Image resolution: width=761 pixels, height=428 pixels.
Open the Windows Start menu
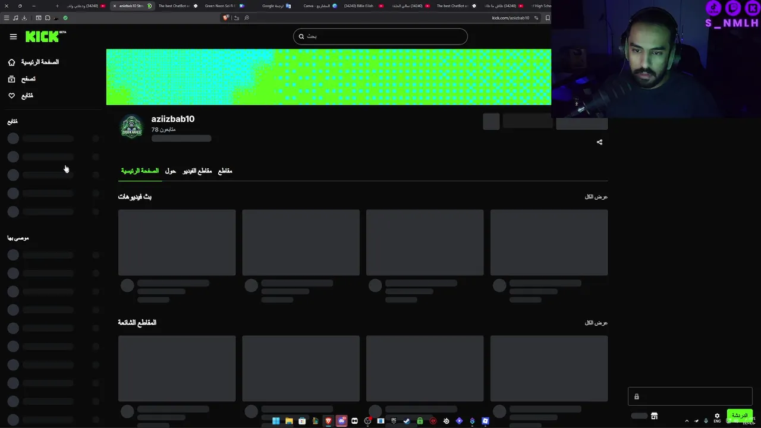276,421
